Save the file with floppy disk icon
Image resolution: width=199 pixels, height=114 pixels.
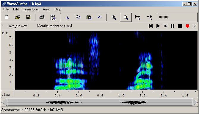tap(28, 17)
